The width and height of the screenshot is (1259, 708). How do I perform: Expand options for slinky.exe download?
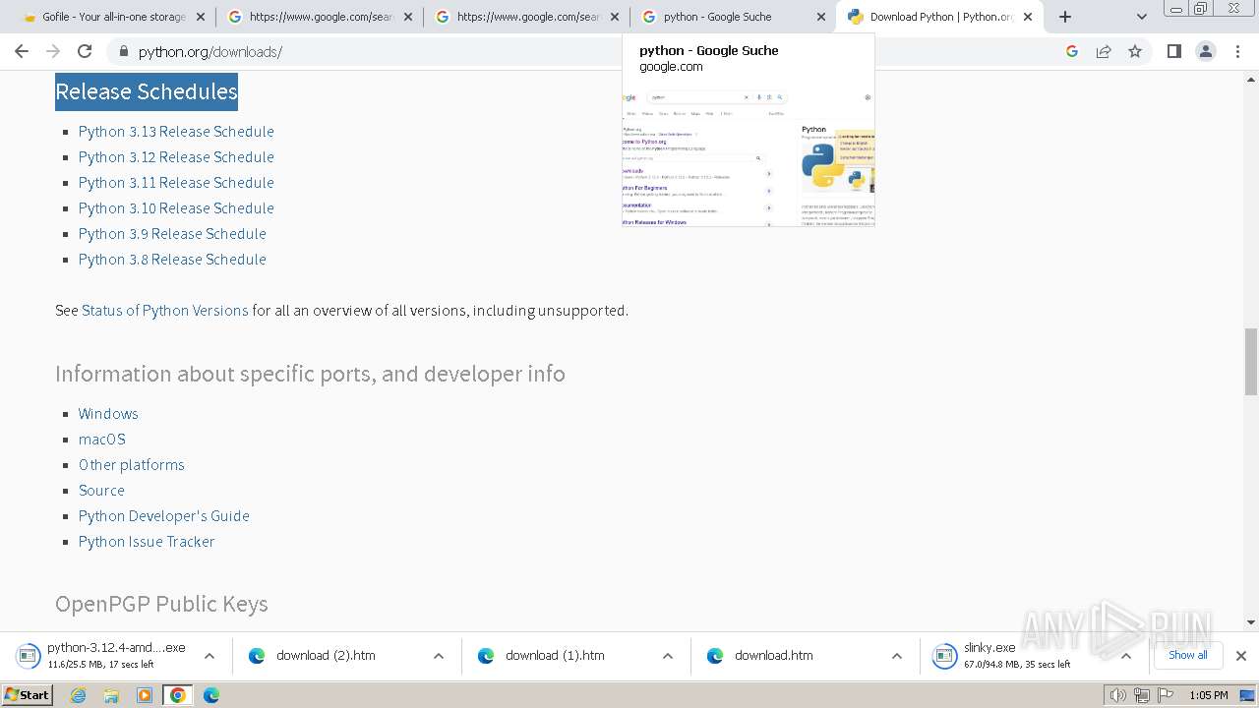1125,656
